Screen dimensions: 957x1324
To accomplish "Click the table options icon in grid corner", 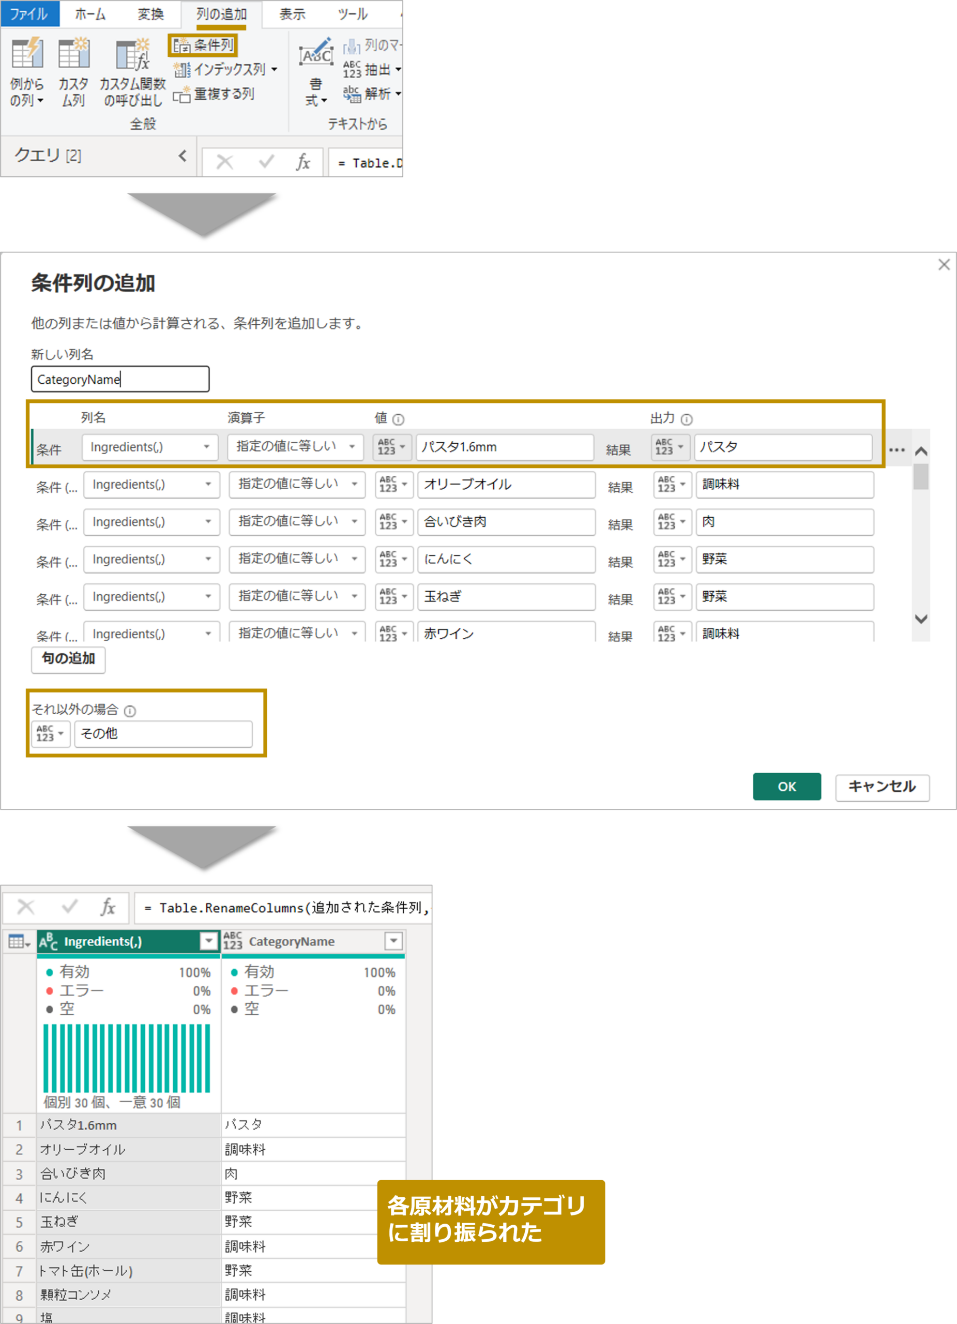I will pyautogui.click(x=19, y=941).
